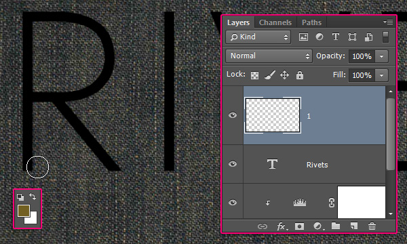Click the Levels adjustment layer icon
407x244 pixels.
pyautogui.click(x=300, y=202)
